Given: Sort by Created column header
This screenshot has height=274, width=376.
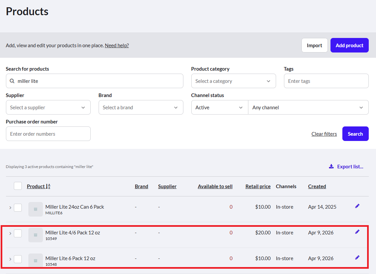Looking at the screenshot, I should [317, 187].
